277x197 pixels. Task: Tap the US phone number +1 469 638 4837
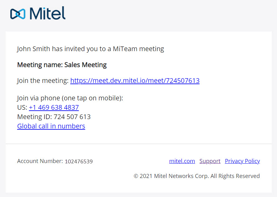54,108
